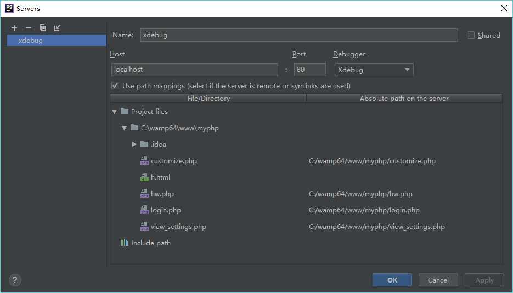Focus the Name field containing xdebug
The image size is (513, 293).
pos(299,35)
